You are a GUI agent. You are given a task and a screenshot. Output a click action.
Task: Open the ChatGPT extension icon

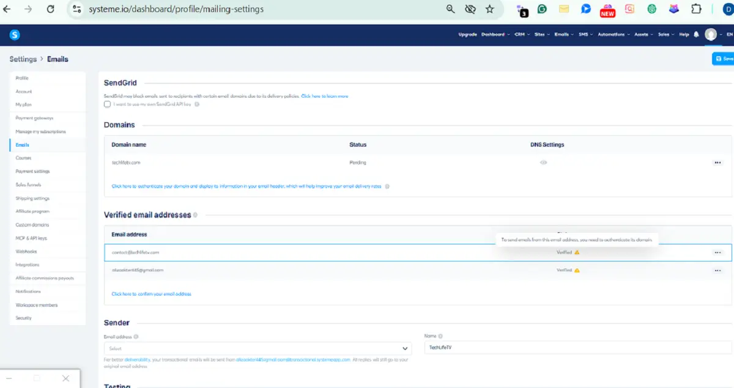[652, 9]
